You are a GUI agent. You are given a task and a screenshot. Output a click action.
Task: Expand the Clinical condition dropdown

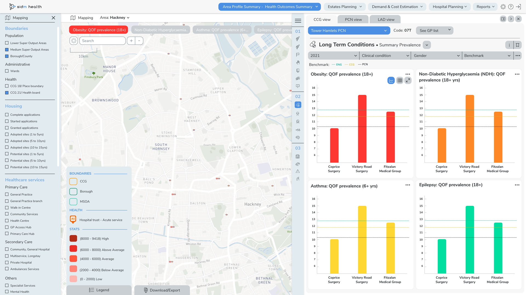(385, 56)
